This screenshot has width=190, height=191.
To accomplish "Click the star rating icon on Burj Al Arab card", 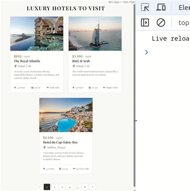I will click(73, 87).
